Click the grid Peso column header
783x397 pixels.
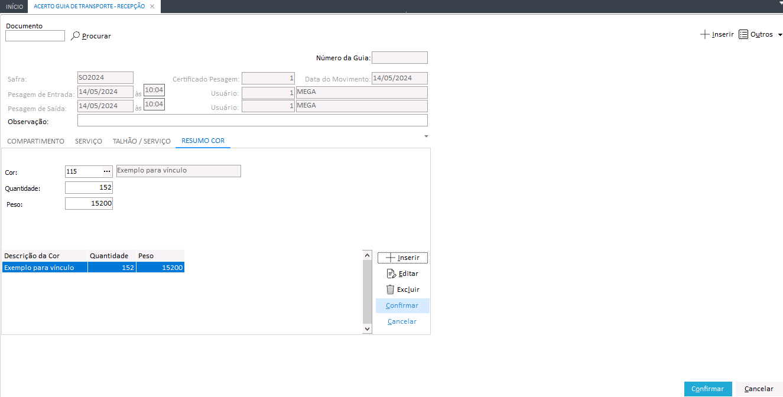click(160, 256)
